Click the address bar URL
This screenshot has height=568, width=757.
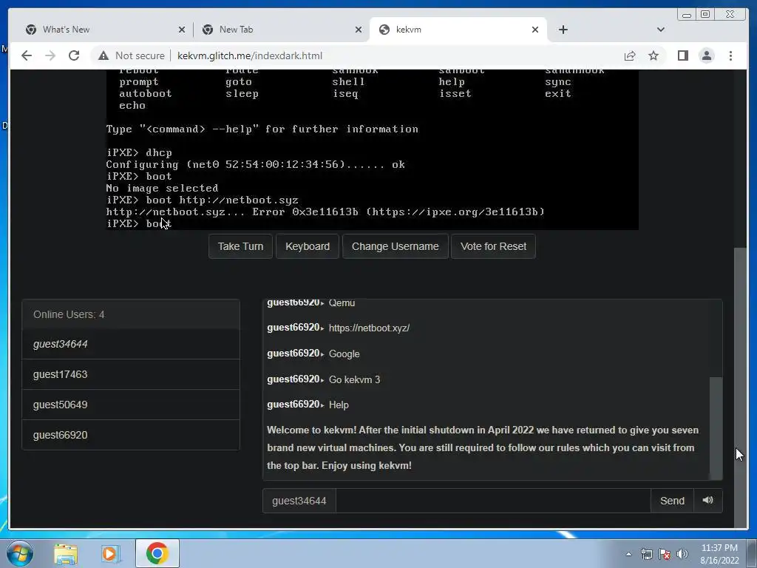[250, 56]
